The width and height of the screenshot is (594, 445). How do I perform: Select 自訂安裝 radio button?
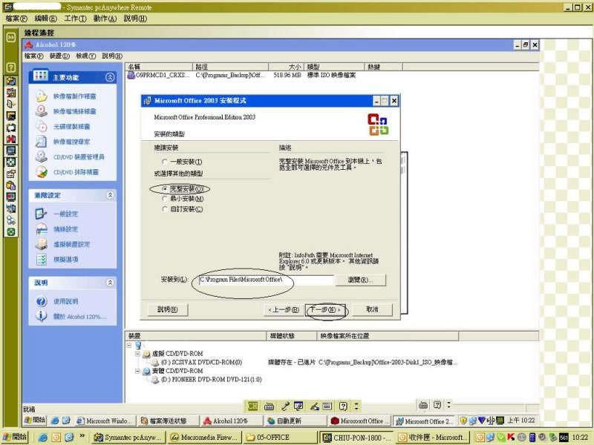[165, 209]
